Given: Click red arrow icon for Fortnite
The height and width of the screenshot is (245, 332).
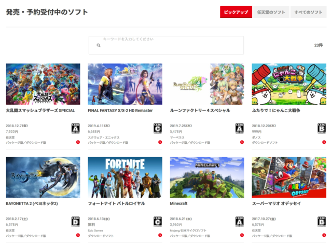Looking at the screenshot, I should coord(160,235).
